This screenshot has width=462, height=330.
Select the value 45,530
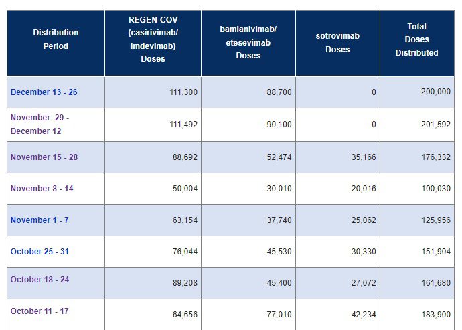point(279,252)
